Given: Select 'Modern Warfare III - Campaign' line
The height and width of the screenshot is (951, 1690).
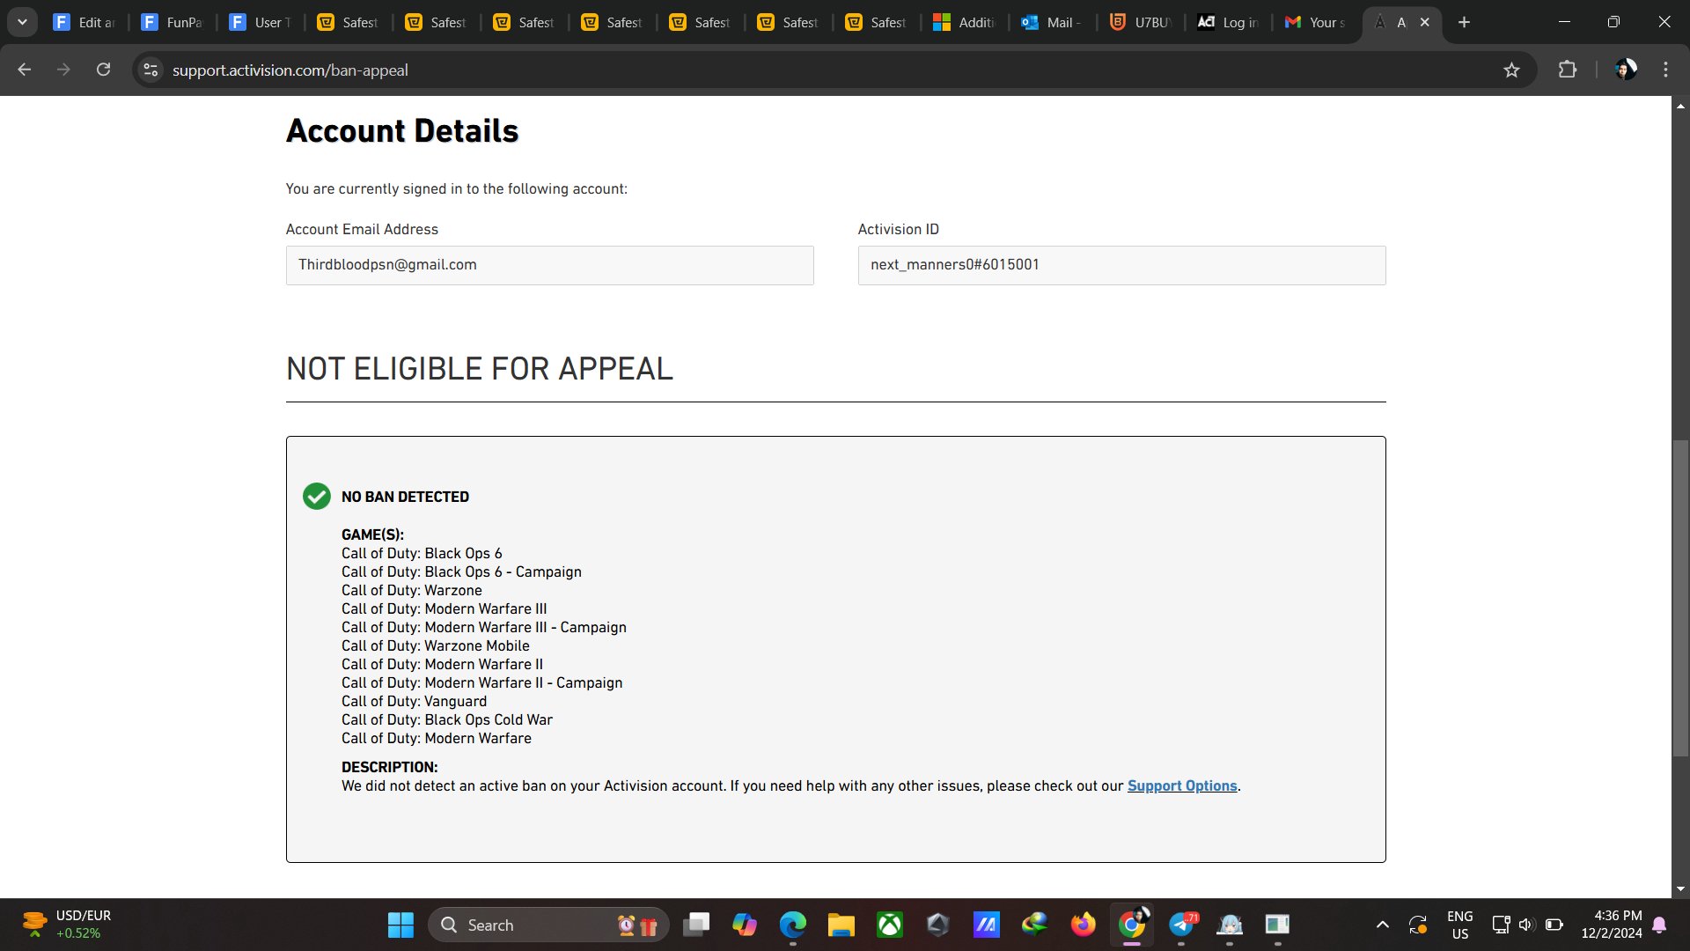Looking at the screenshot, I should point(484,627).
